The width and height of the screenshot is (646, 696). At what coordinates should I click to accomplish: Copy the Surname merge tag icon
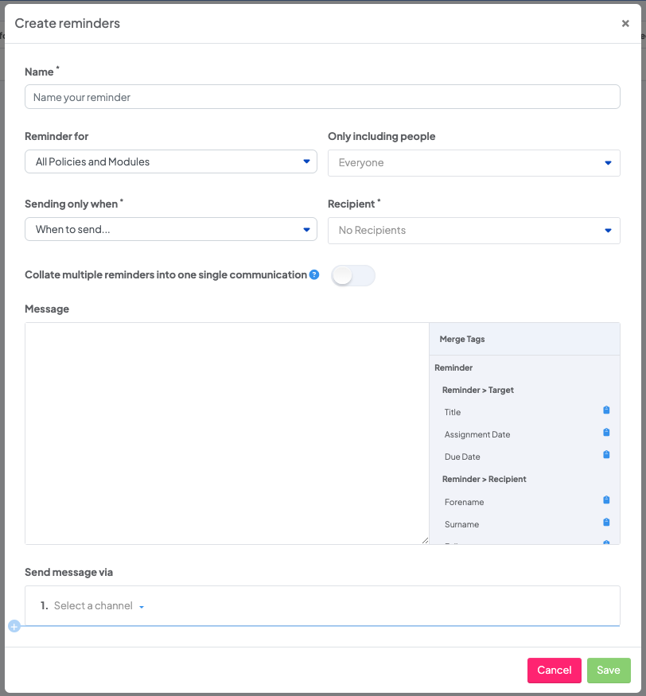tap(606, 523)
